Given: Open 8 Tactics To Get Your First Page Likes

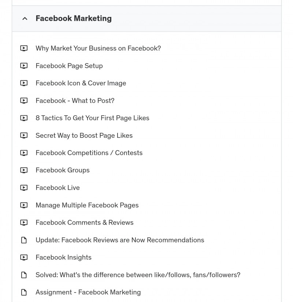Looking at the screenshot, I should (x=92, y=118).
